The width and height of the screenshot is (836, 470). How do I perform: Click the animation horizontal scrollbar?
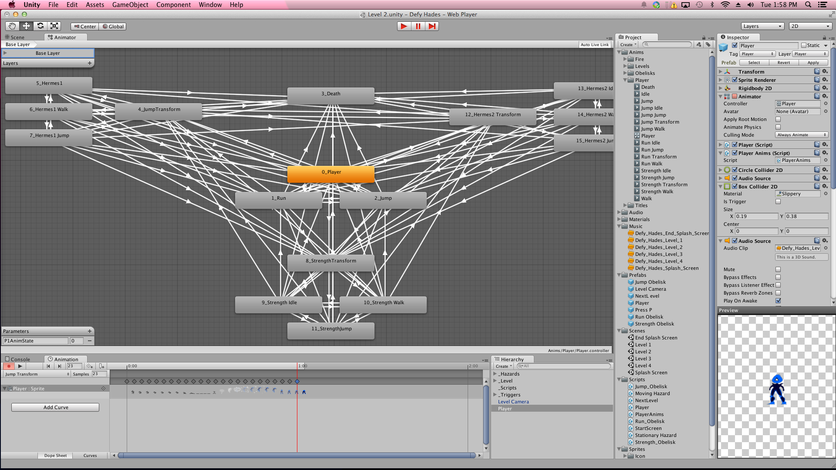(x=297, y=456)
